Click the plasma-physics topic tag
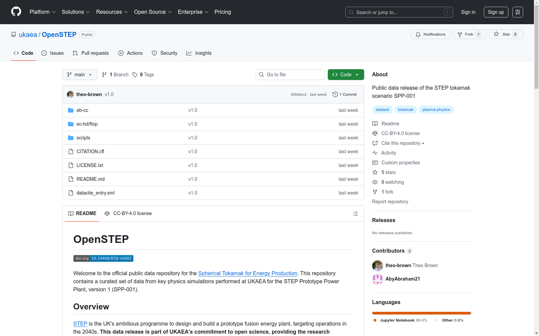Viewport: 539px width, 336px height. 436,110
